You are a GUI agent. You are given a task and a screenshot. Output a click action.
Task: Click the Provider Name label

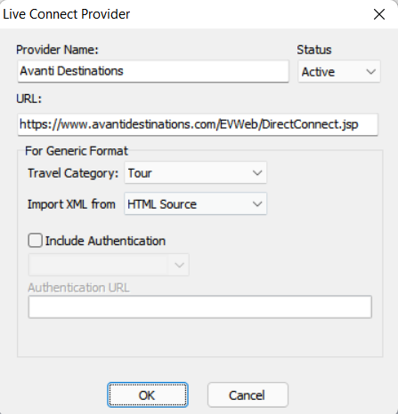(x=57, y=50)
